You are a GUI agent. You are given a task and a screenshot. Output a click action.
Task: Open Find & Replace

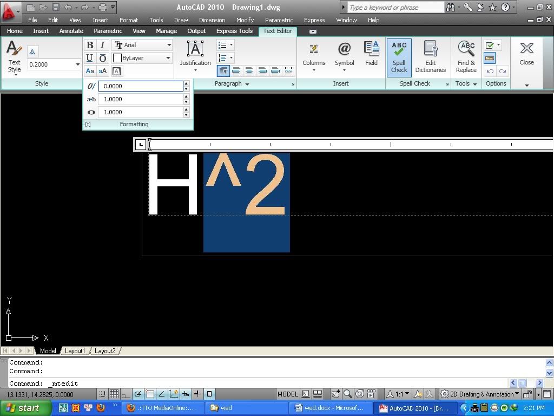pos(466,57)
